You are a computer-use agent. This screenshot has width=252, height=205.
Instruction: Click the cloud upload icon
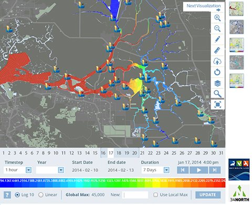pos(217,61)
